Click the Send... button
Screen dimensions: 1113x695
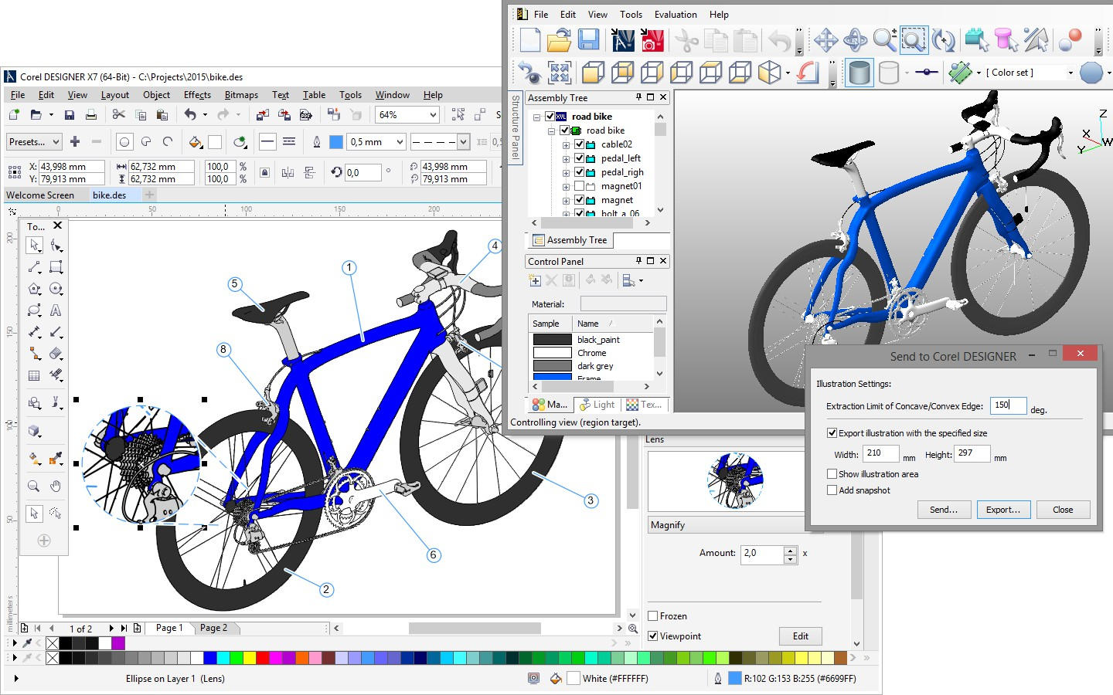pos(944,510)
